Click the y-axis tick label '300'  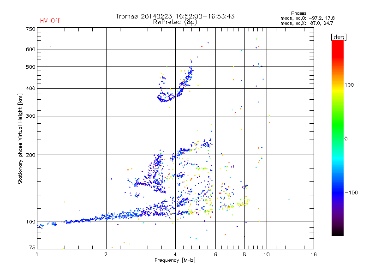point(30,116)
